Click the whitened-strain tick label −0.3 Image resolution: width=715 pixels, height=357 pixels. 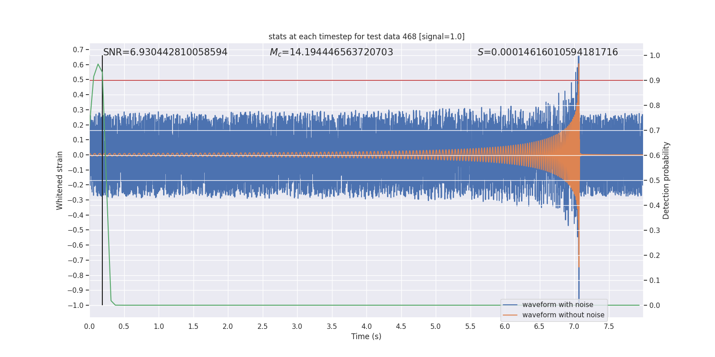click(x=76, y=200)
